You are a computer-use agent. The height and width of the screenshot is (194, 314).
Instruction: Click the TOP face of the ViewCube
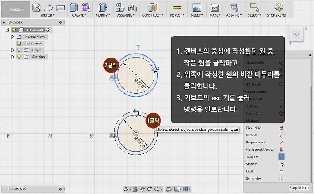[296, 34]
